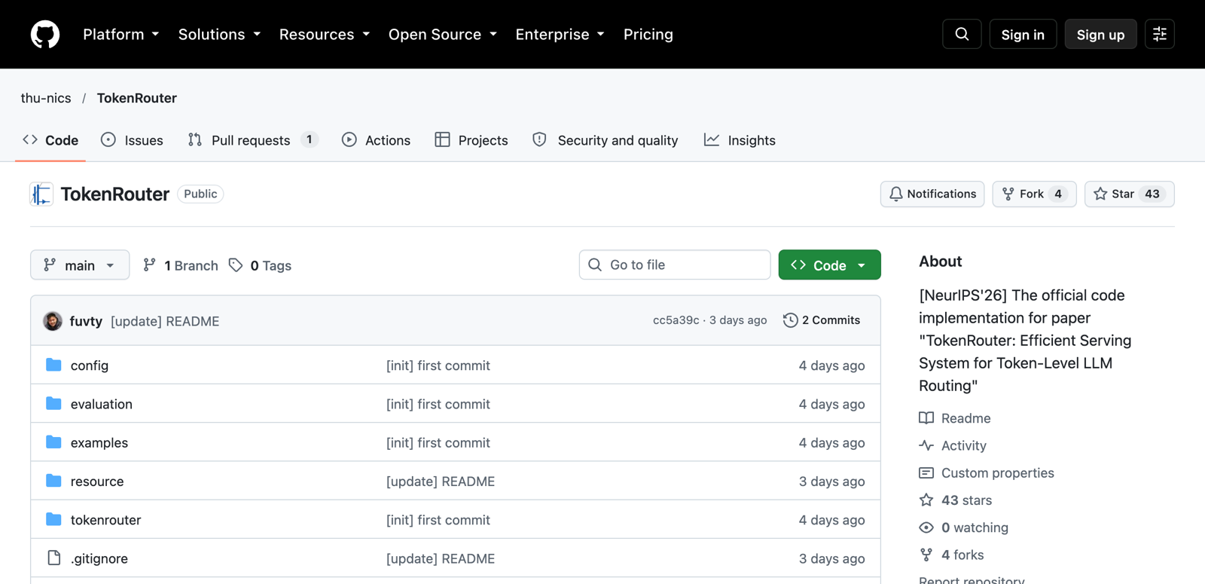
Task: Expand the Open Source dropdown
Action: 443,35
